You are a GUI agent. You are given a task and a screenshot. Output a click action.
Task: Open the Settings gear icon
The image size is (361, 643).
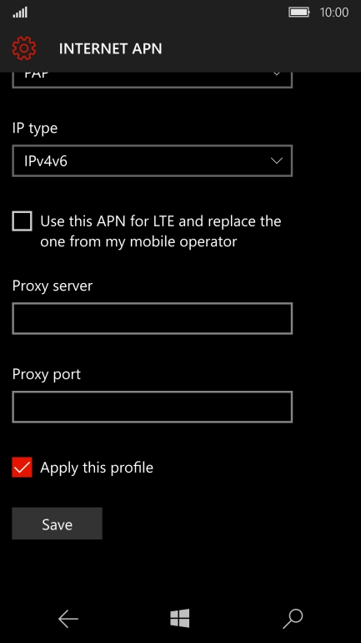click(x=23, y=48)
